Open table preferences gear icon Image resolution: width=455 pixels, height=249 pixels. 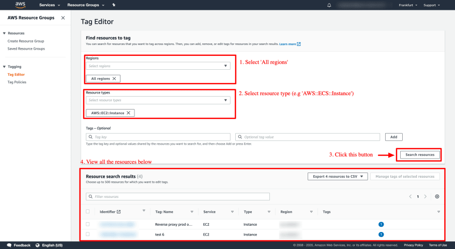437,196
